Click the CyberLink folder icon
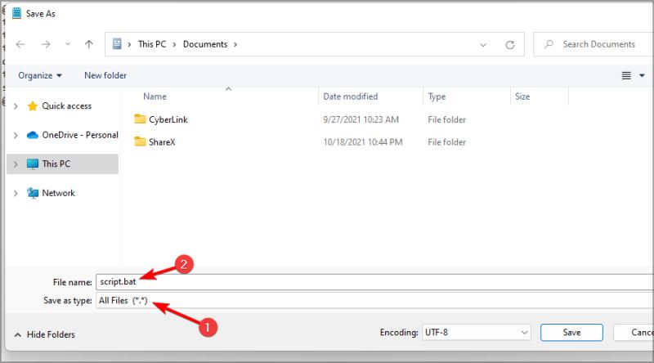654x363 pixels. coord(140,119)
